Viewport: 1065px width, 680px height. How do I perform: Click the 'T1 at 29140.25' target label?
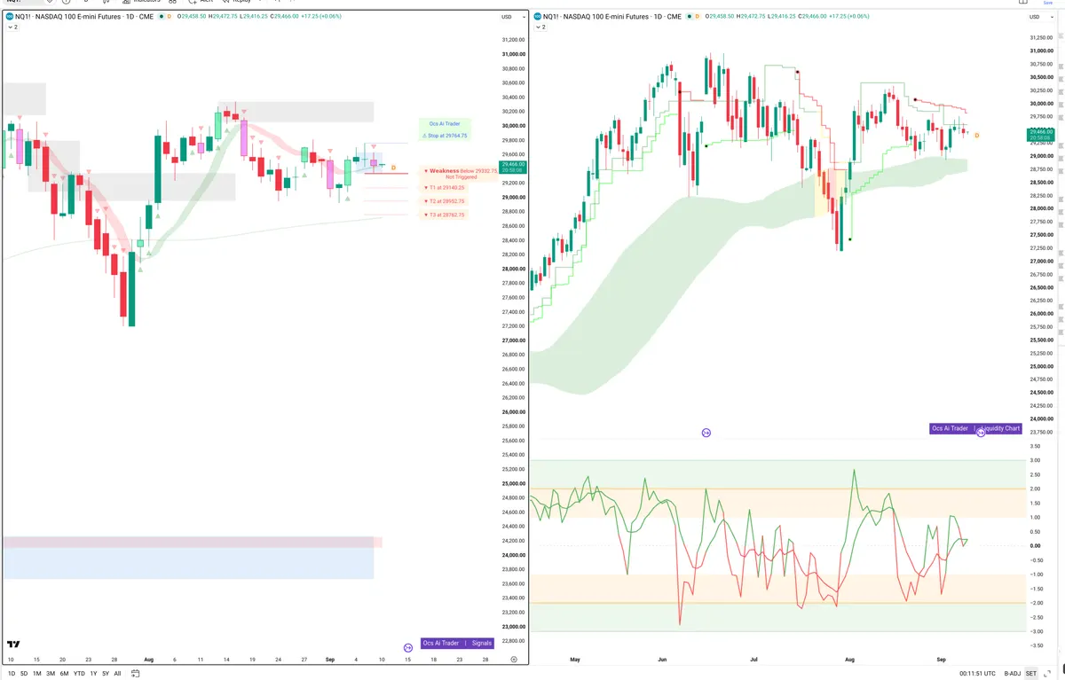pos(443,188)
